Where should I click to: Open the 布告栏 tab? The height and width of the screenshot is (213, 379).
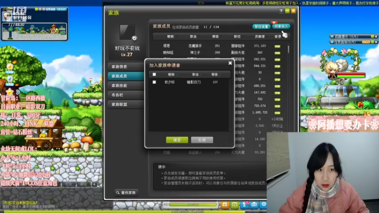click(126, 95)
